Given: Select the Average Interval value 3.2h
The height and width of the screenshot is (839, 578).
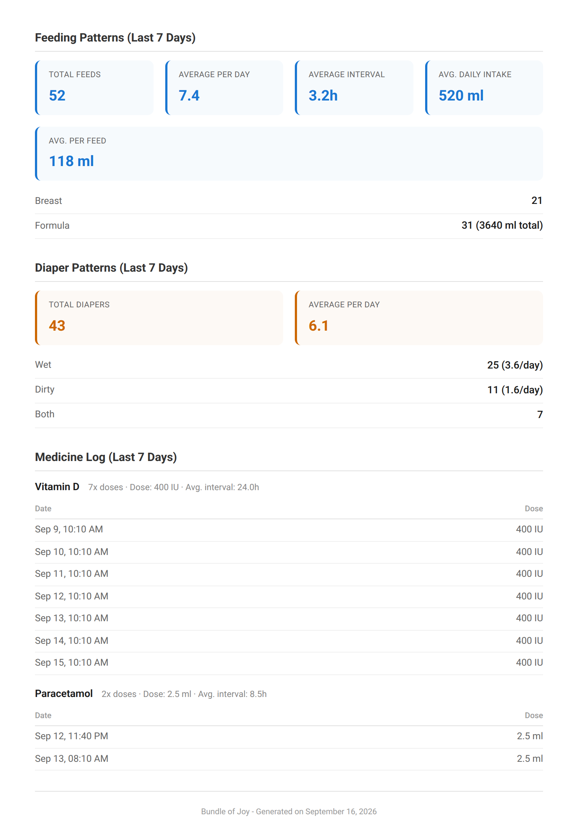Looking at the screenshot, I should pos(323,96).
